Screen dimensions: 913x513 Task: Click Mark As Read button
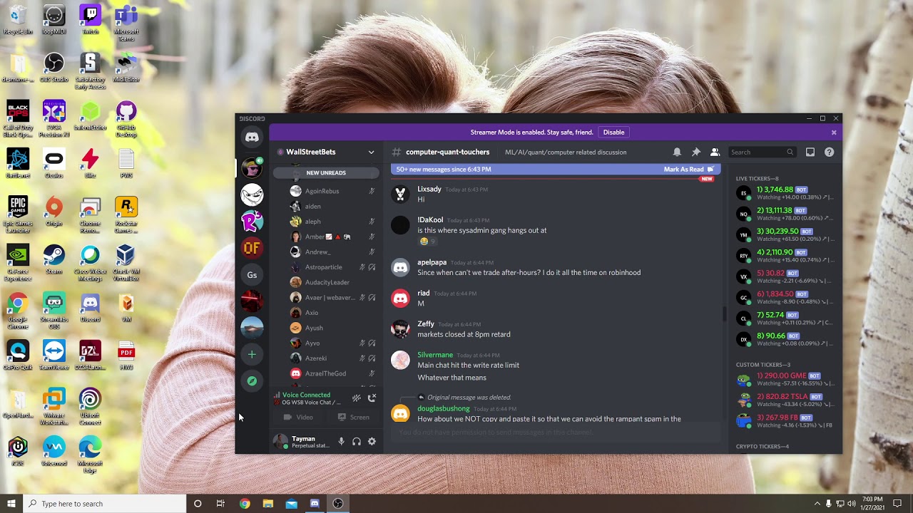688,170
